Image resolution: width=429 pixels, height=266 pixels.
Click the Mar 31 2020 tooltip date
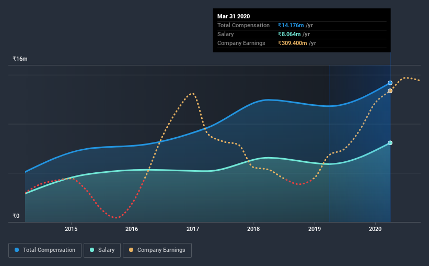[234, 16]
